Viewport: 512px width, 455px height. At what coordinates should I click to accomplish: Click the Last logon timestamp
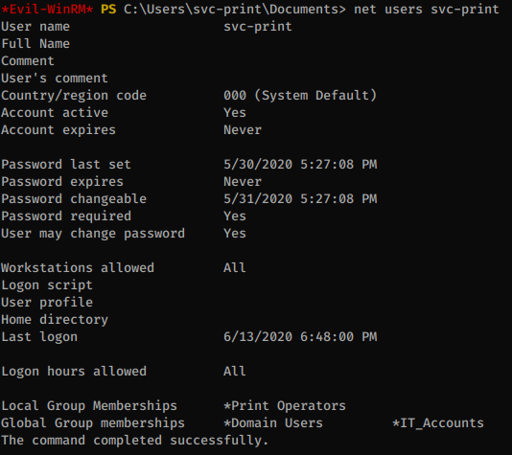click(x=300, y=337)
